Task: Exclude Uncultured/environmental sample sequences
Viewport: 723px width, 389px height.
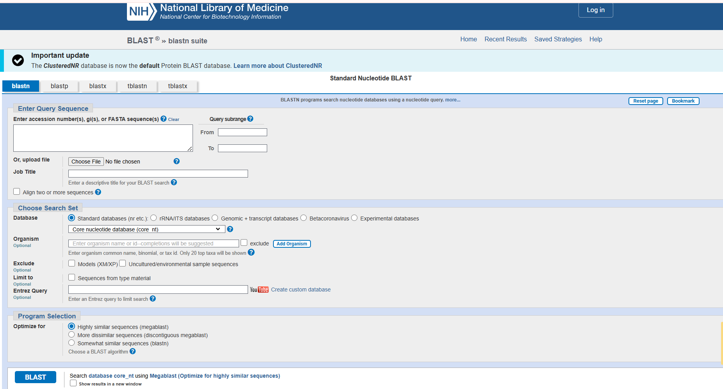Action: (x=123, y=263)
